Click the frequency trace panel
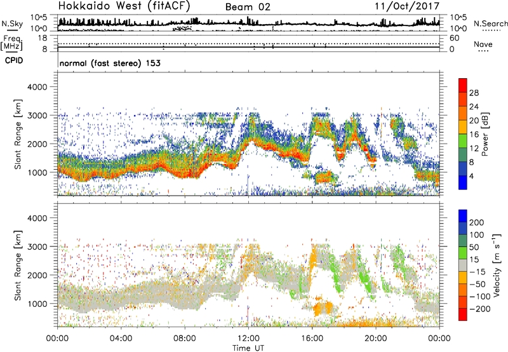Image resolution: width=508 pixels, height=352 pixels. pos(248,43)
